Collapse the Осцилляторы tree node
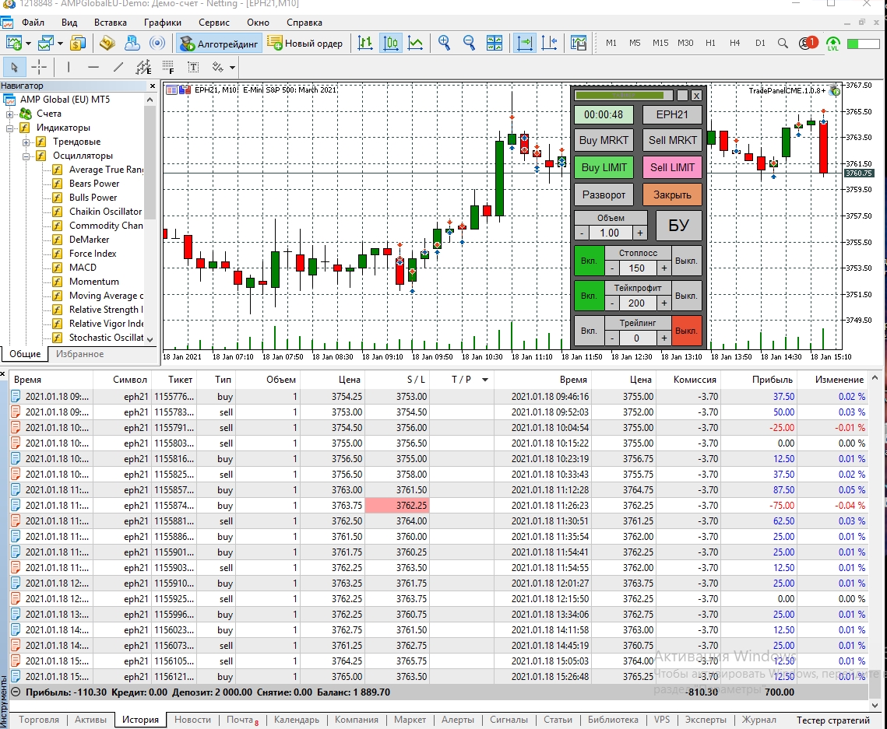Screen dimensions: 887x729 point(26,156)
